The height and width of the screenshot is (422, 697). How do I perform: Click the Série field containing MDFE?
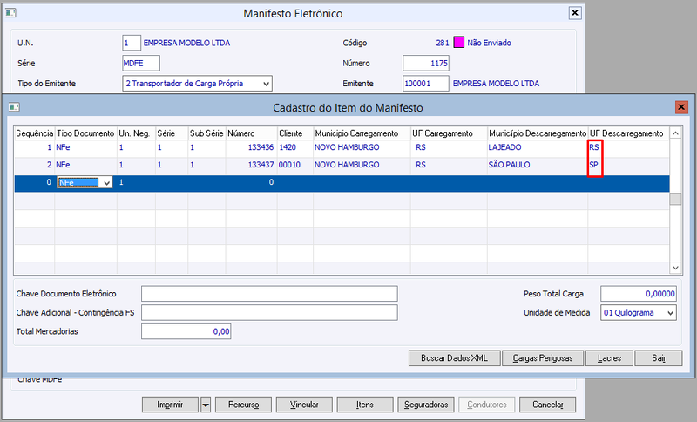tap(141, 63)
